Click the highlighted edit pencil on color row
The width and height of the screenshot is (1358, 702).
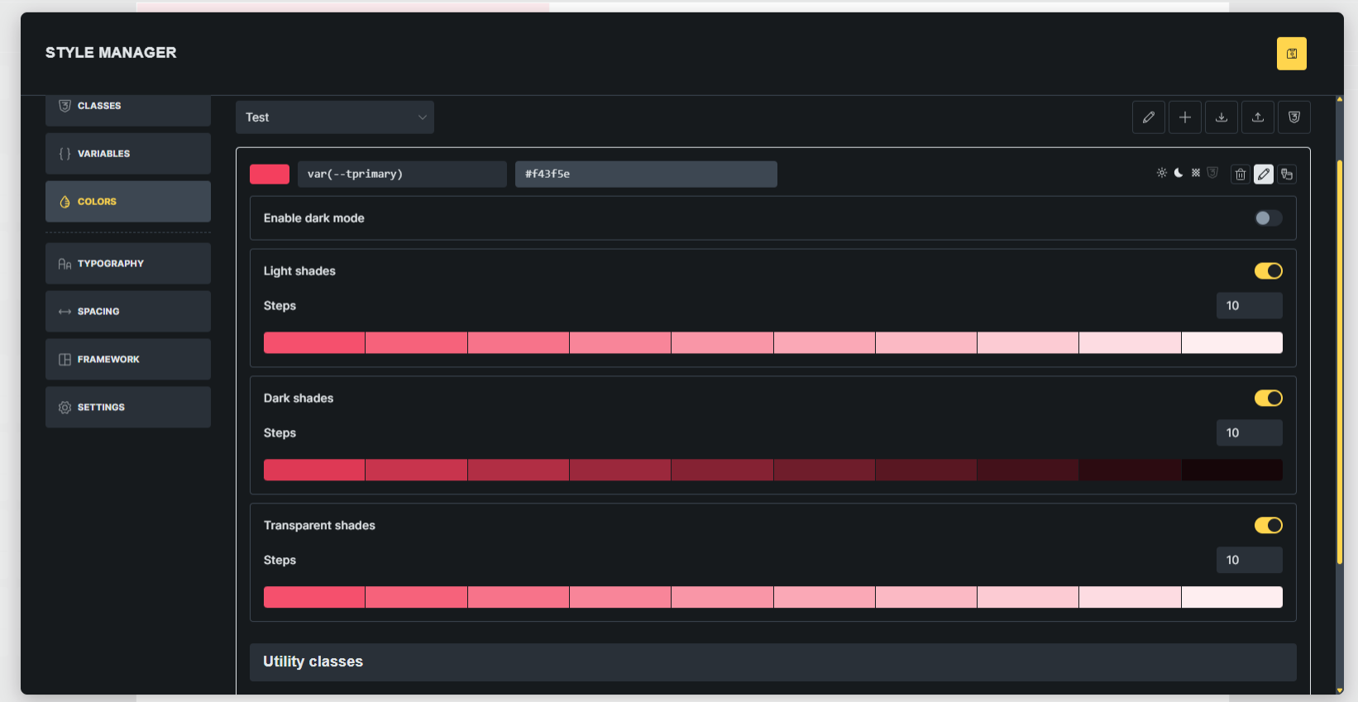(x=1263, y=174)
